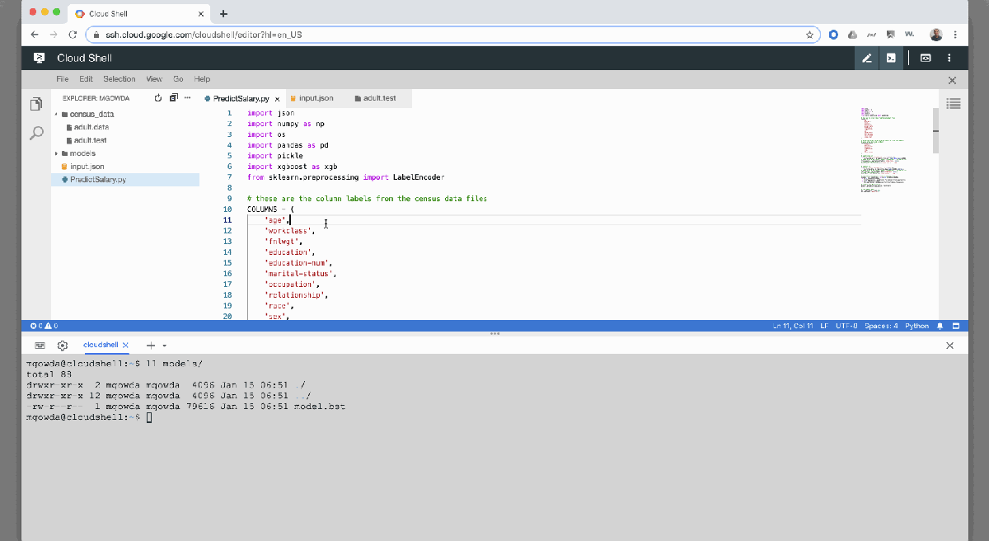Reload the browser page
Image resolution: width=989 pixels, height=541 pixels.
pyautogui.click(x=73, y=35)
